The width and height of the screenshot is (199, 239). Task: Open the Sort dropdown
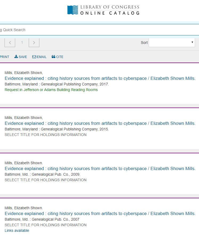point(172,43)
